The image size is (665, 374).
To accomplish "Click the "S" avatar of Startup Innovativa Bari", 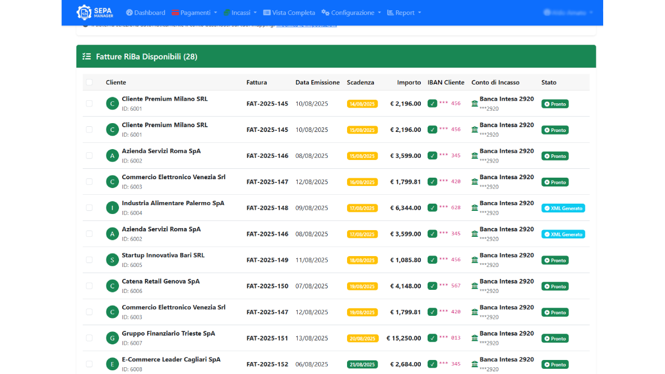I will [112, 260].
